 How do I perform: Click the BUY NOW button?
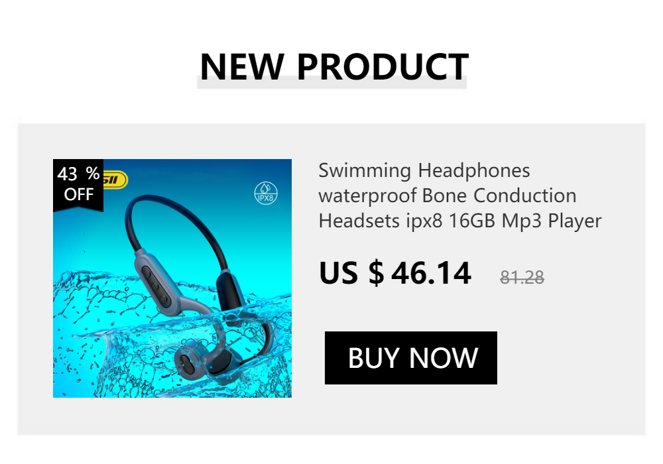pyautogui.click(x=410, y=357)
